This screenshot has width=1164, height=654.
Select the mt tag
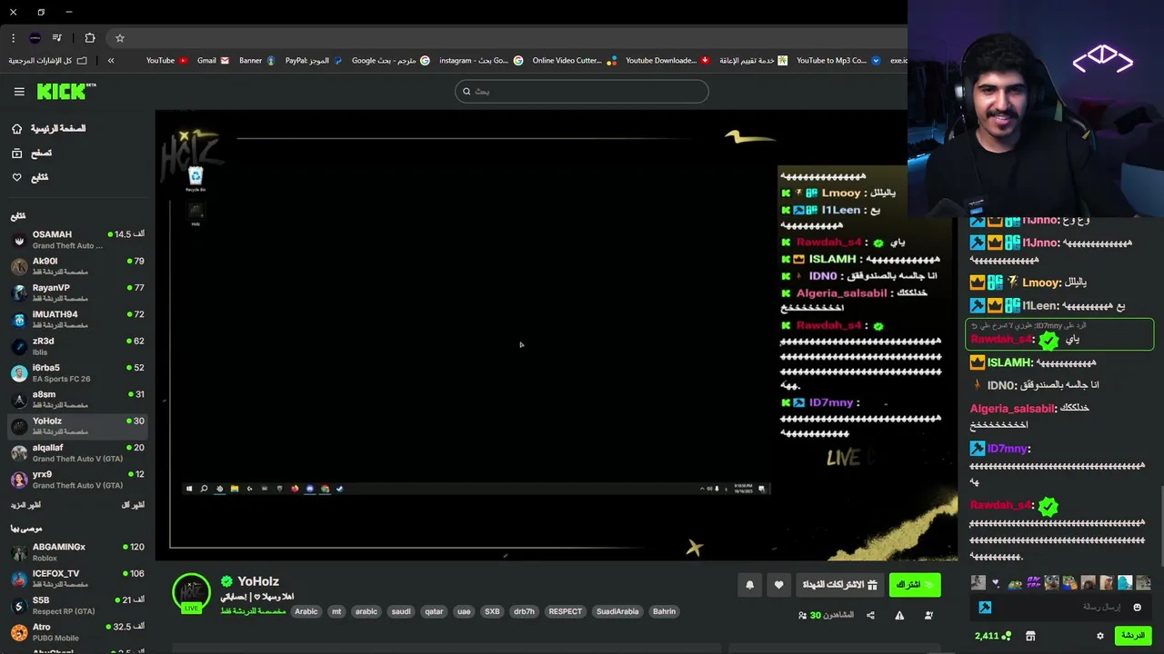336,611
